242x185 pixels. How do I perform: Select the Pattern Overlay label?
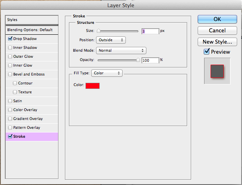(27, 128)
